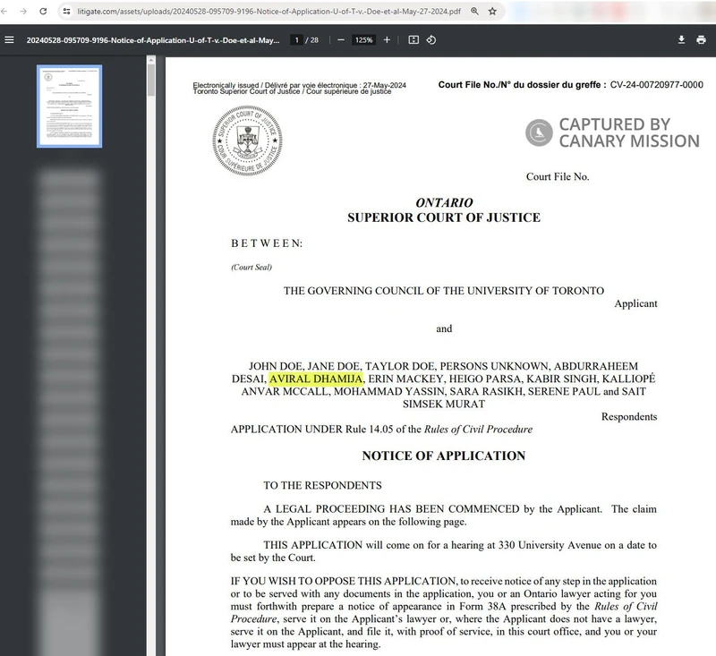Zoom out of the PDF document

[341, 39]
